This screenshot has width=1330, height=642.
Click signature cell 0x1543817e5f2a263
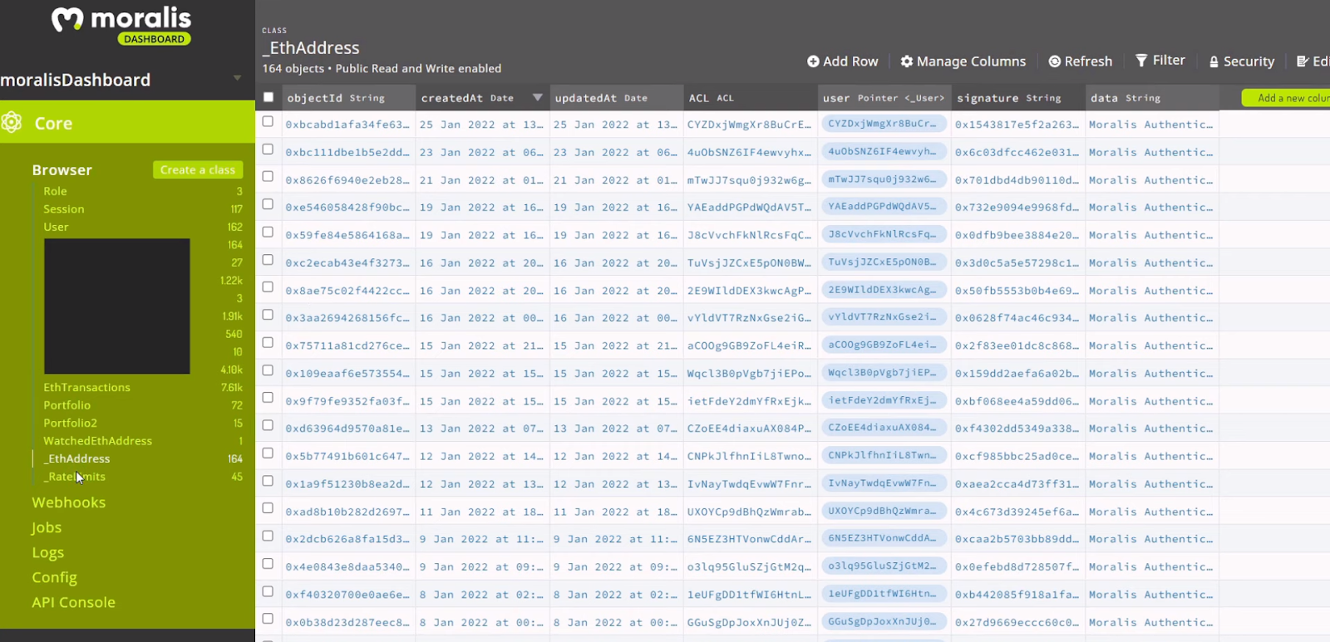(x=1018, y=125)
